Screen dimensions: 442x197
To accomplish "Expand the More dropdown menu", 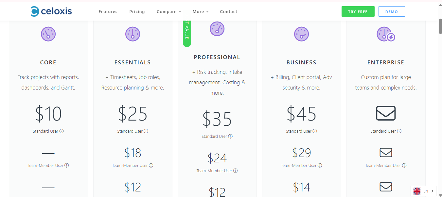I will [x=200, y=12].
